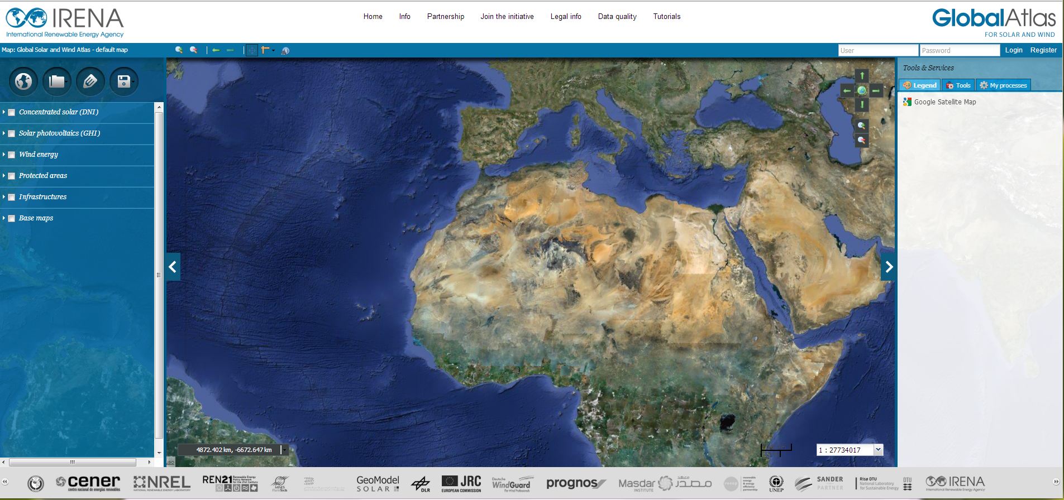The height and width of the screenshot is (500, 1064).
Task: Switch to the Tools tab
Action: click(958, 85)
